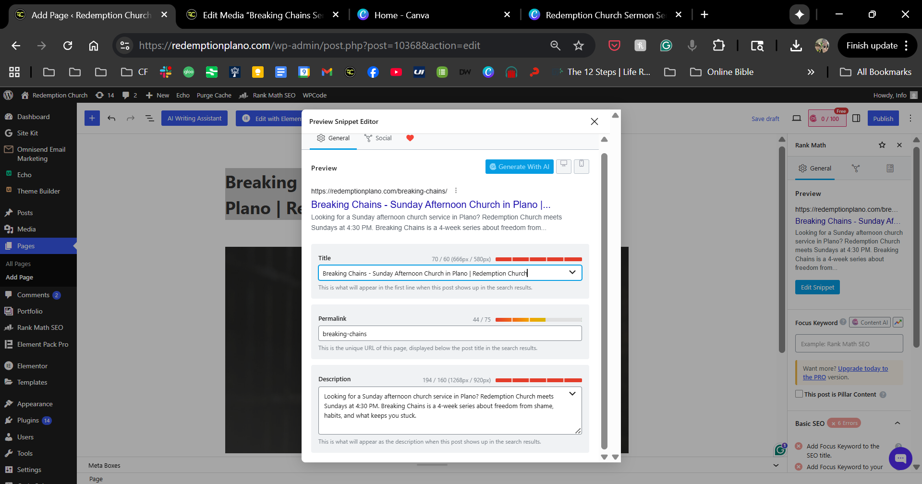Click the red heart icon tab
The image size is (922, 484).
tap(410, 138)
